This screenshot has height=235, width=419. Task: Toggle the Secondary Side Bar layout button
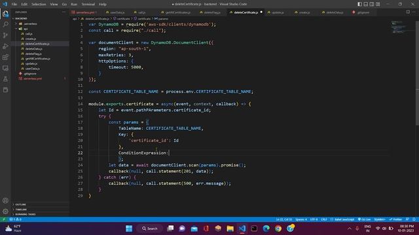(x=372, y=4)
